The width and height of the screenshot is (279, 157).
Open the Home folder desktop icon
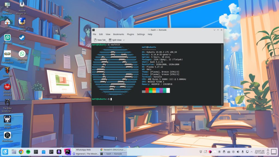coord(7,23)
